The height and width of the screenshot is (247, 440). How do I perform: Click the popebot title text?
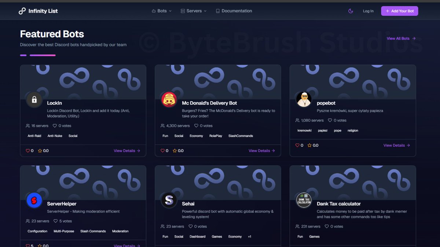pyautogui.click(x=326, y=103)
